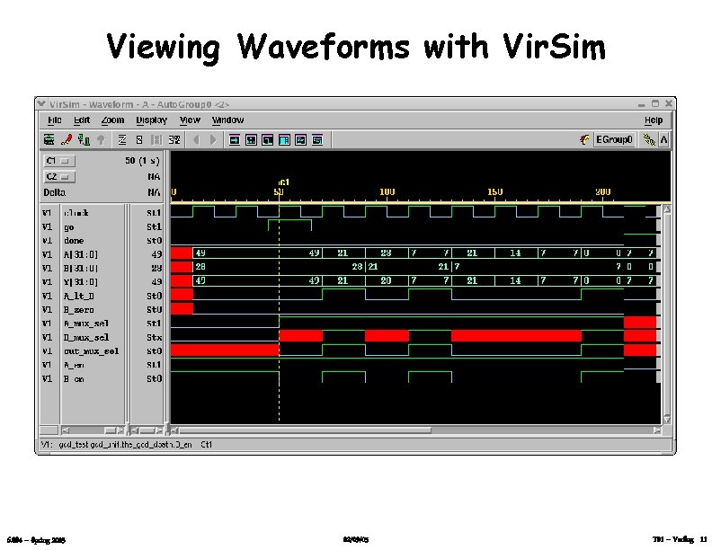Open the View menu
This screenshot has width=712, height=550.
[190, 120]
